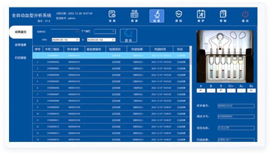Select row with card number 0100000006
Viewport: 271px width, 155px height.
tap(111, 88)
